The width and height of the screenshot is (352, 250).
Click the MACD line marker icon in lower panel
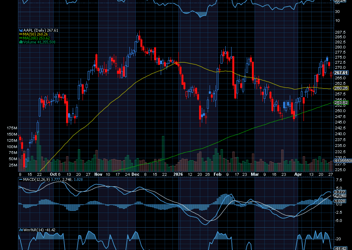20,180
